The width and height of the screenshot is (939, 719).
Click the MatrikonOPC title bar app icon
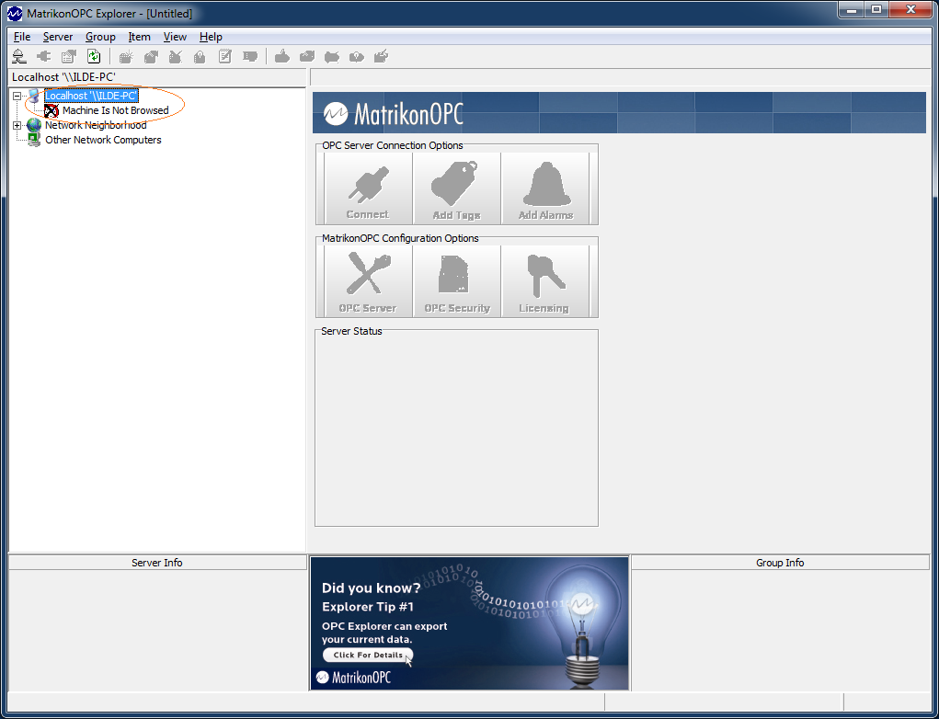tap(15, 13)
